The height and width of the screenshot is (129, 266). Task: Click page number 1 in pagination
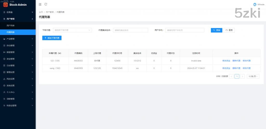click(237, 76)
